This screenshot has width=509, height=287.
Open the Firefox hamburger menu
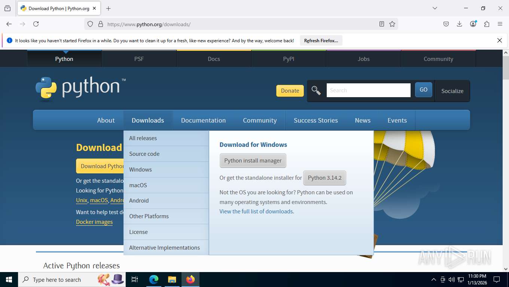tap(500, 24)
